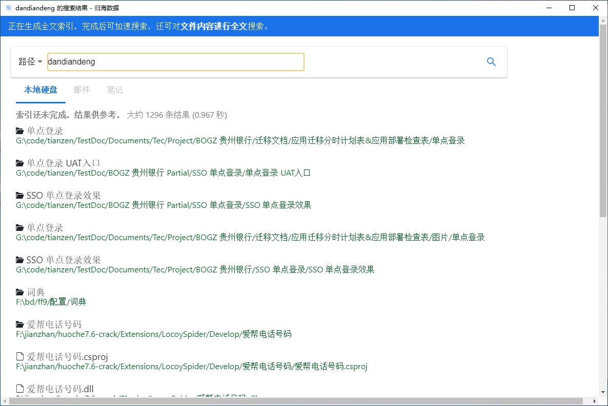Screen dimensions: 608x406
Task: Open the 路径 search type dropdown
Action: tap(30, 62)
